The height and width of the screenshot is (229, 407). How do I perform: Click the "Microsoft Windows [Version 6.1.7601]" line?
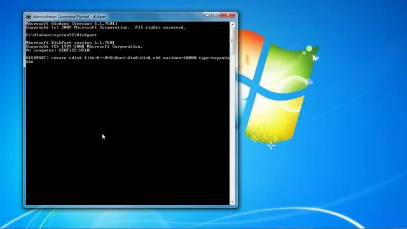[72, 24]
